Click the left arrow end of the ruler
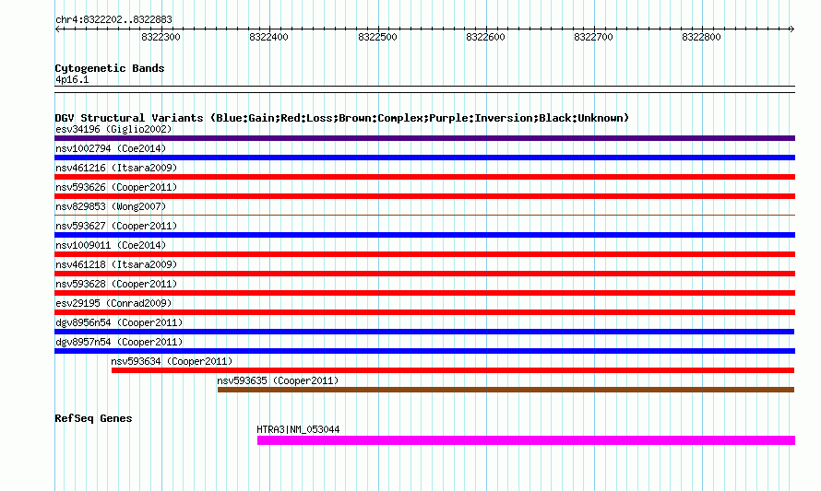Screen dimensions: 821x491 [57, 29]
